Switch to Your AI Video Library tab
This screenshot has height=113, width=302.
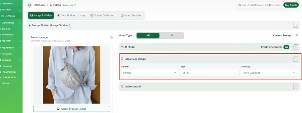tap(71, 15)
